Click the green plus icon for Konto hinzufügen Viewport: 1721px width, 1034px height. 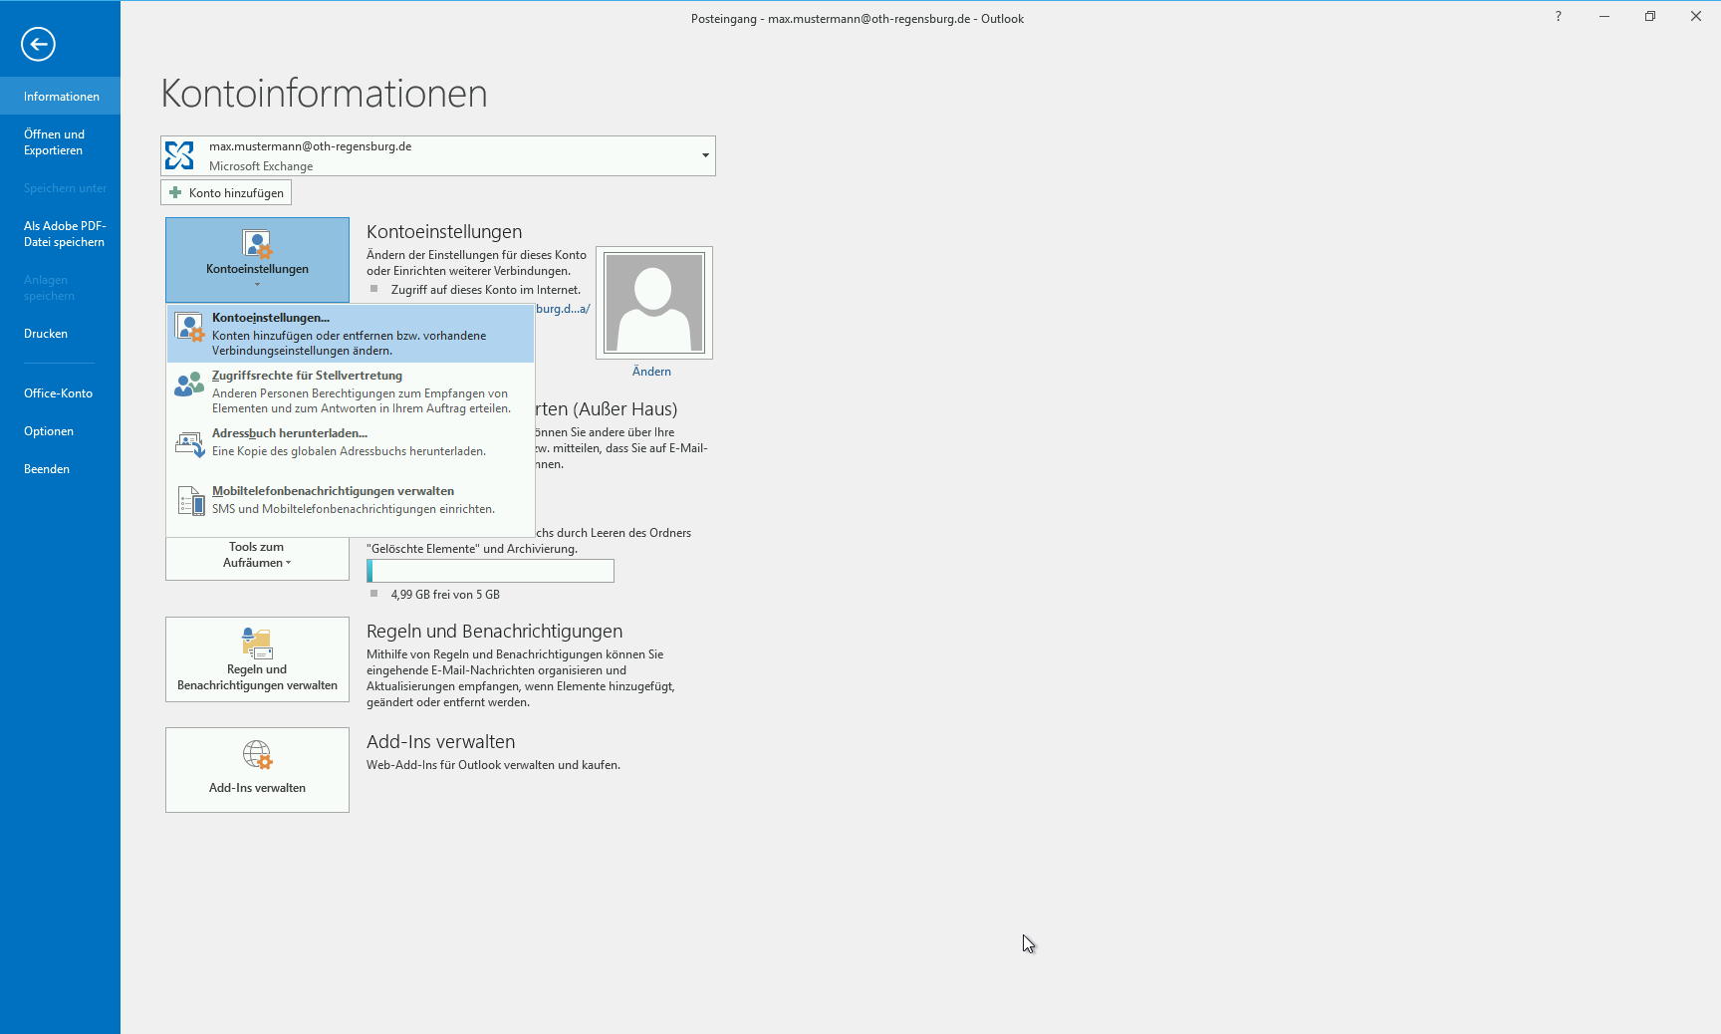pyautogui.click(x=175, y=193)
